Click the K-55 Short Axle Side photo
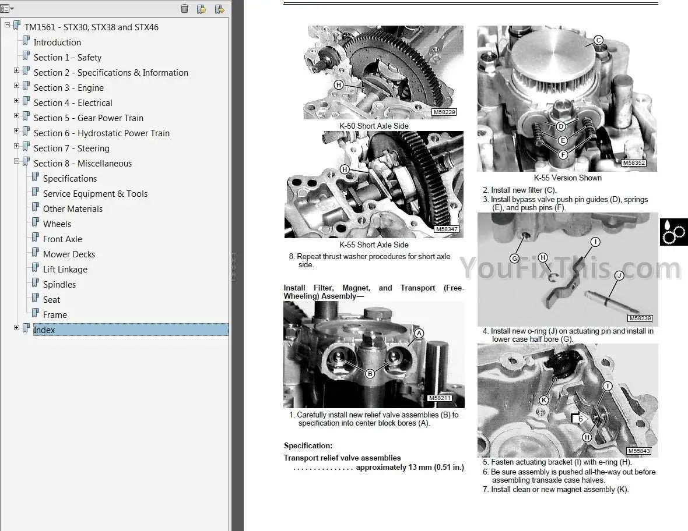The width and height of the screenshot is (688, 531). click(374, 185)
